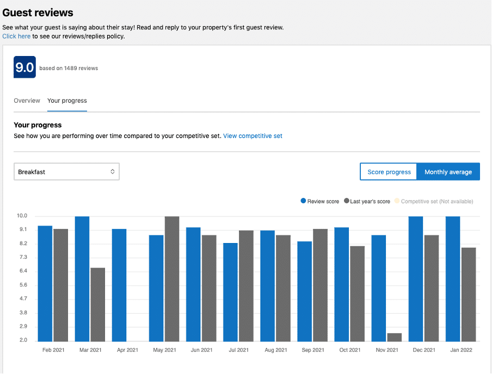
Task: Click the 7.3 y-axis value
Action: pyautogui.click(x=23, y=257)
